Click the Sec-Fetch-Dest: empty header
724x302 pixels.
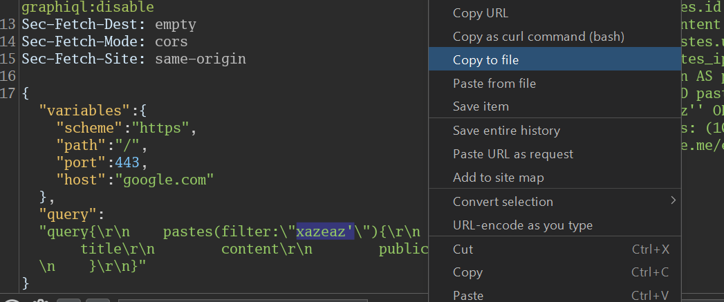tap(109, 24)
